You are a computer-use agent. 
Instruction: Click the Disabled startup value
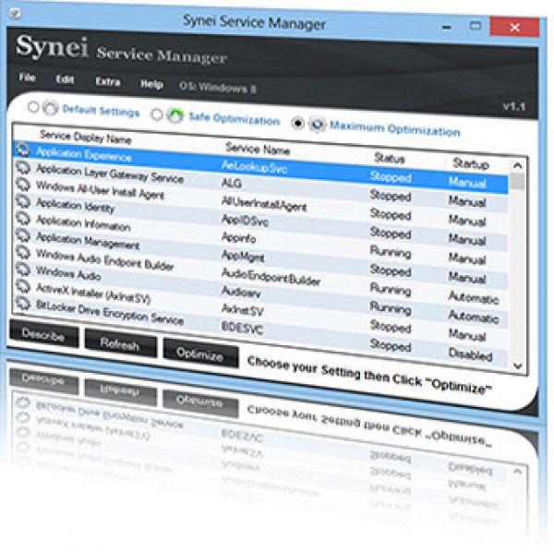[470, 354]
